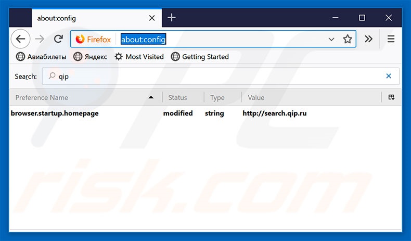Select the about:config tab
Screen dimensions: 411x241
pos(97,18)
